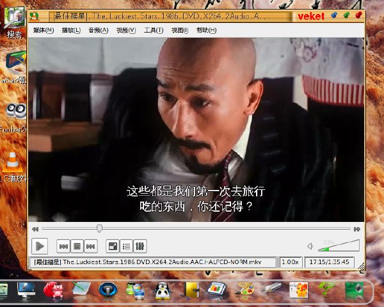Click the VLC cone icon in title bar
This screenshot has width=384, height=307.
[x=34, y=16]
